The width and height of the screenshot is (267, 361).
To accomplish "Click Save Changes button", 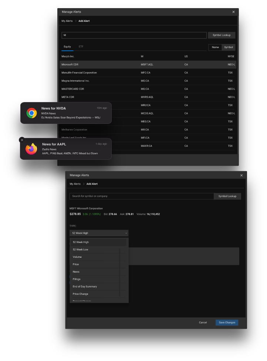I will (x=227, y=323).
